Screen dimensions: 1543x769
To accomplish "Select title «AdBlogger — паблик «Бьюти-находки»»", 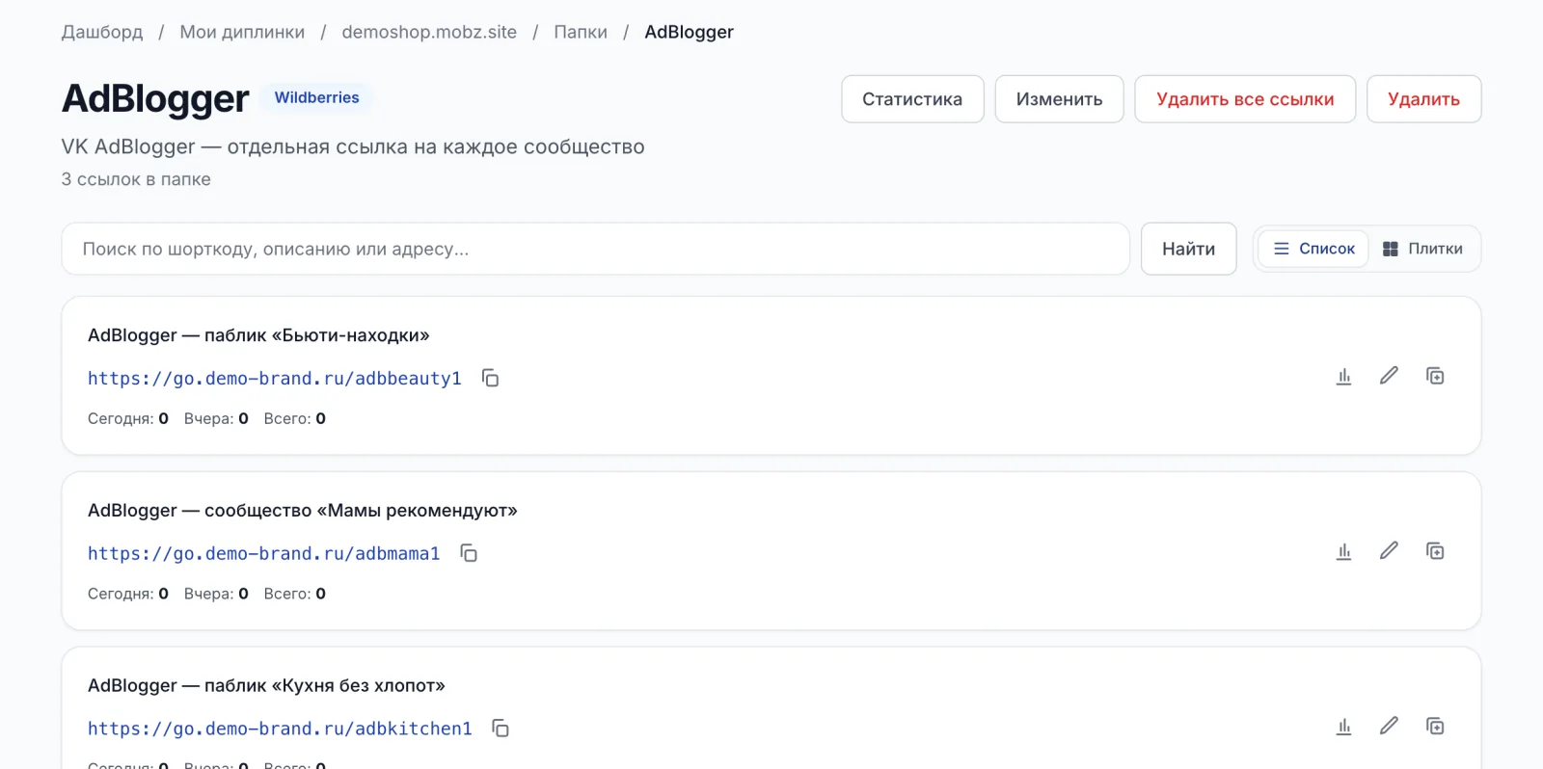I will coord(258,335).
